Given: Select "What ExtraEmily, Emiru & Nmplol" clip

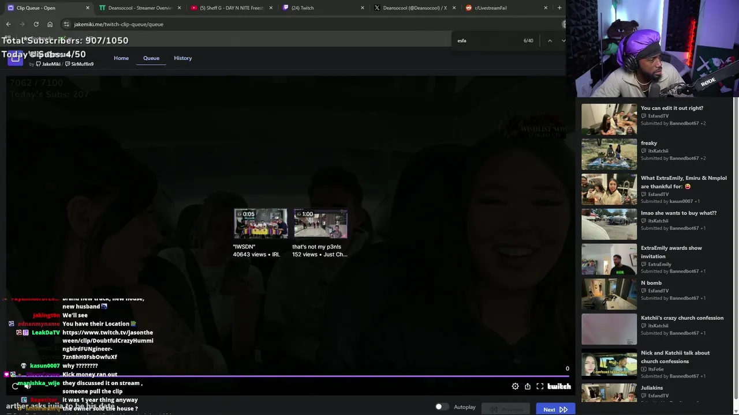Looking at the screenshot, I should coord(655,189).
